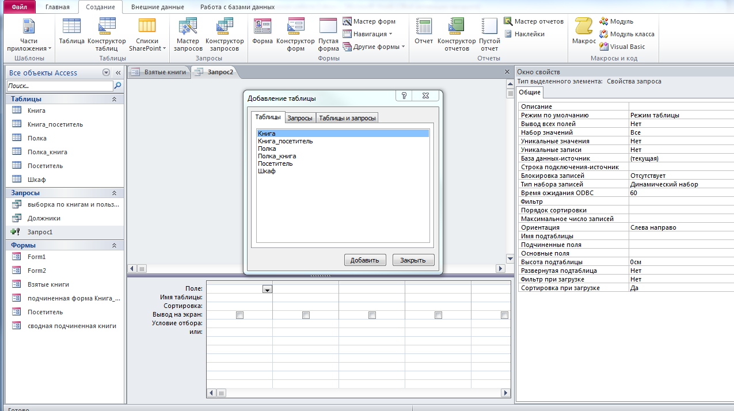Click the query grid horizontal scrollbar
This screenshot has width=734, height=411.
pos(358,393)
